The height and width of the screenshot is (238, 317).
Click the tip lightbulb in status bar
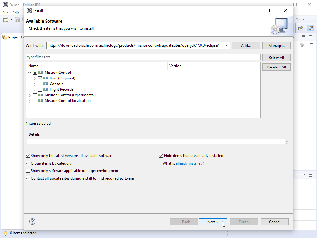coord(5,233)
